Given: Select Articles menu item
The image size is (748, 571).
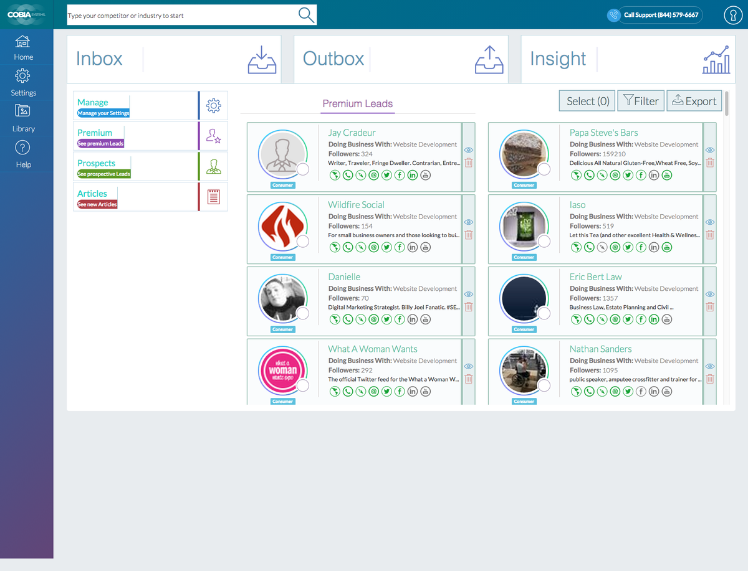Looking at the screenshot, I should tap(150, 197).
